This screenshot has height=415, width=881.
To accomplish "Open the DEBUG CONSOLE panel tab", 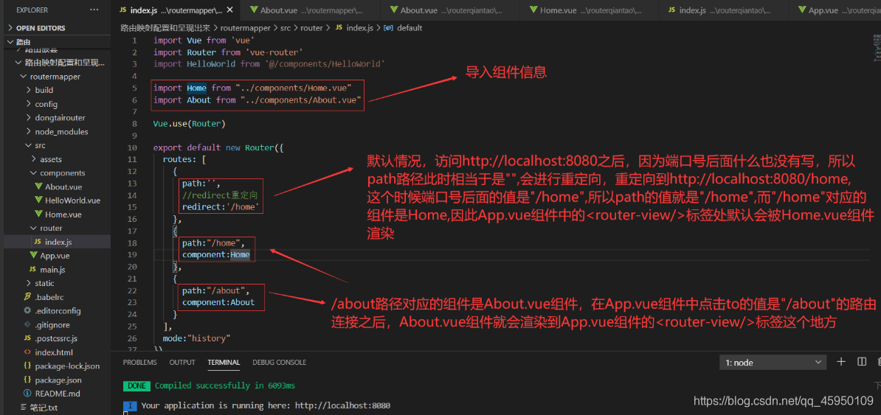I will (279, 362).
